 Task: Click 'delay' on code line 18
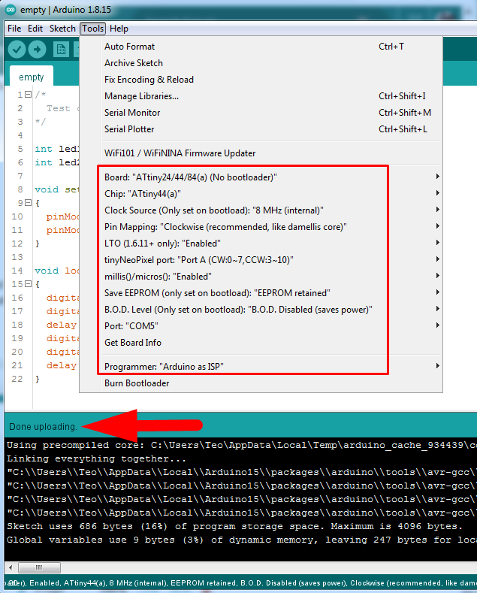click(x=62, y=325)
